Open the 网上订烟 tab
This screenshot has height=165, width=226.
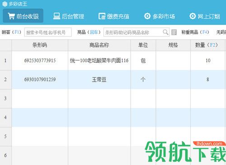click(x=205, y=16)
